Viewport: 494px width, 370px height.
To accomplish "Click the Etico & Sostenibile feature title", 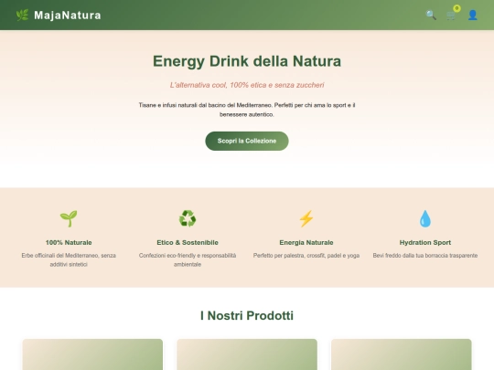I will pos(188,243).
